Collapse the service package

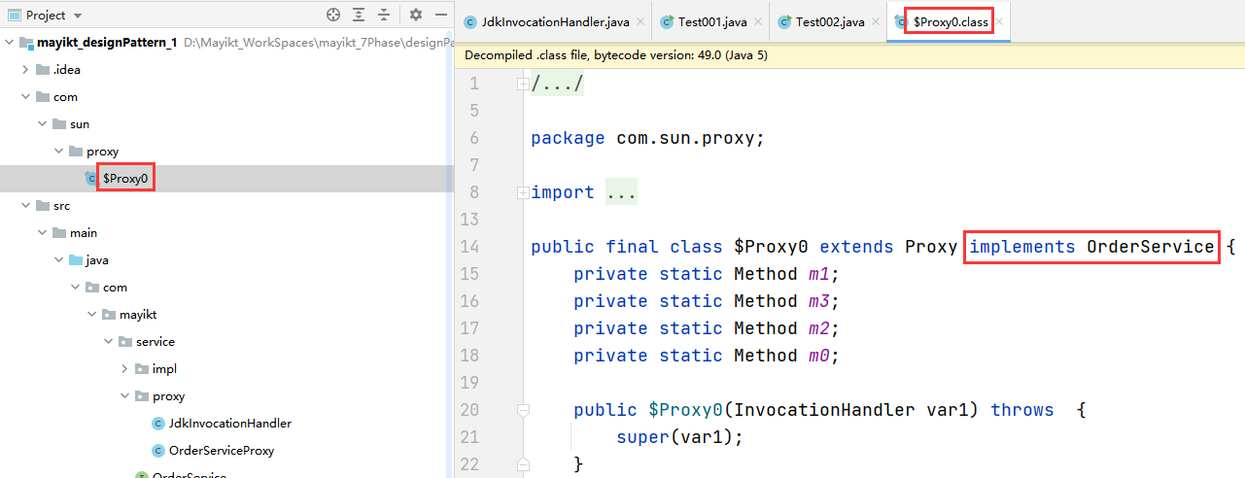point(108,342)
